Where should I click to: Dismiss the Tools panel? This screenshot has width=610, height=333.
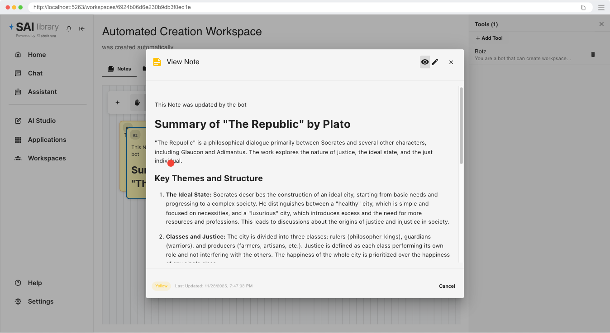tap(601, 24)
